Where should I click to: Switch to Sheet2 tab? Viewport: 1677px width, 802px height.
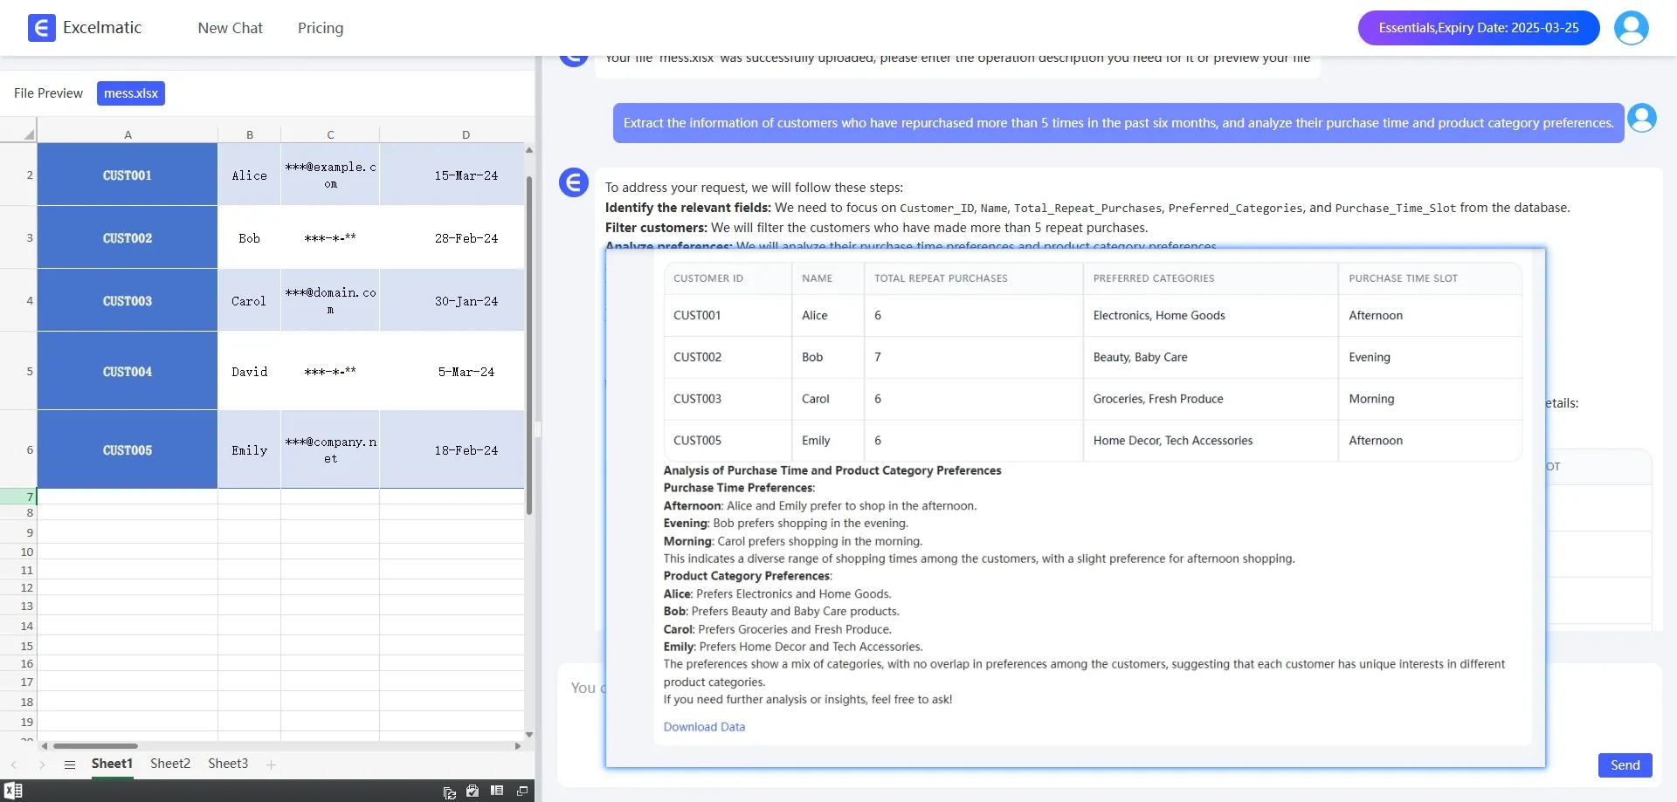click(170, 764)
